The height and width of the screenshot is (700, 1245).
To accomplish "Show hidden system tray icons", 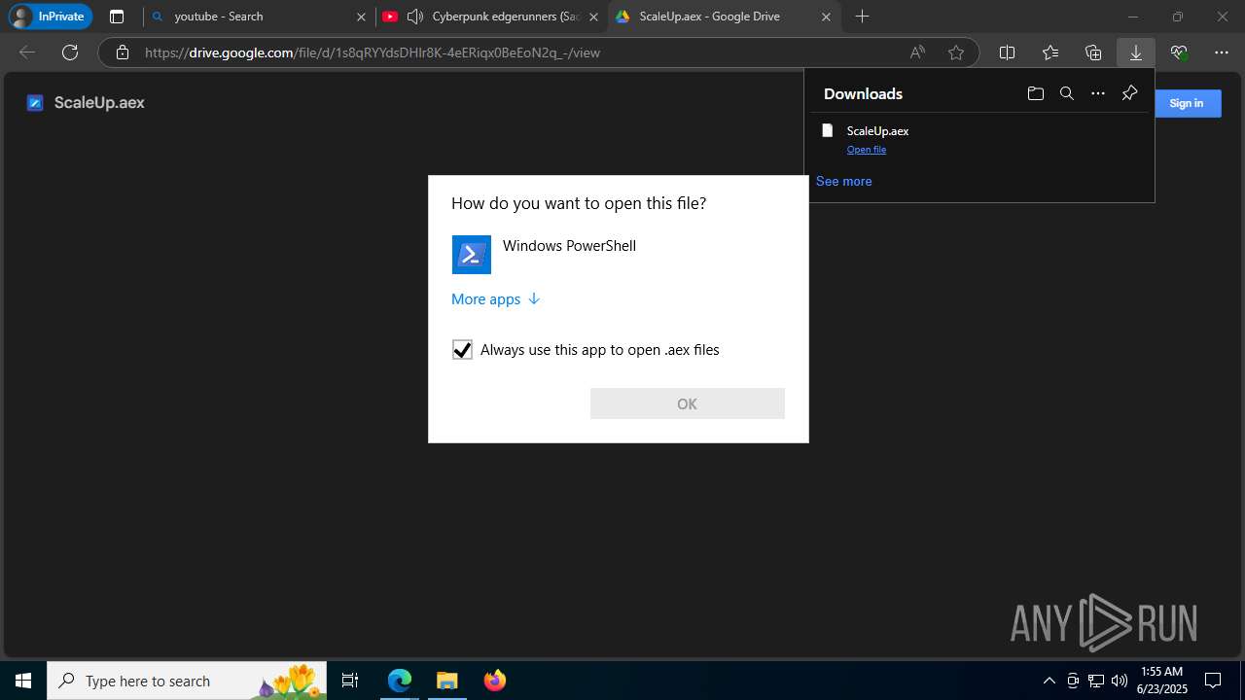I will click(x=1049, y=681).
